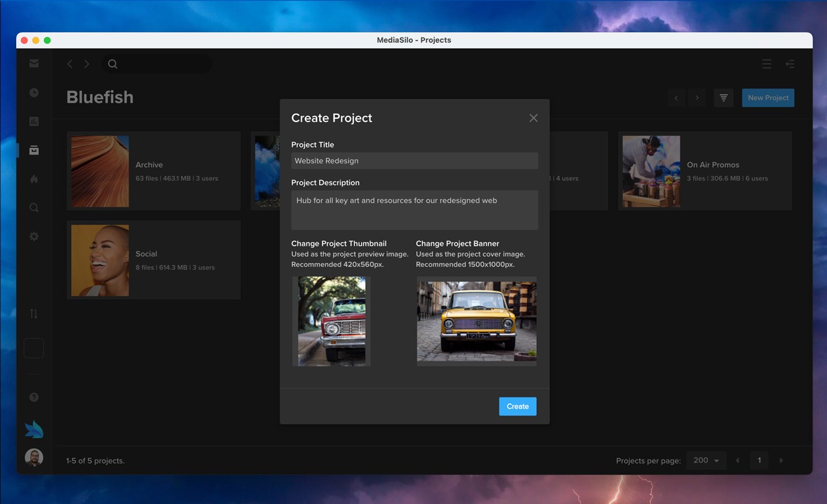This screenshot has height=504, width=827.
Task: Open the recent activity clock icon
Action: [x=34, y=92]
